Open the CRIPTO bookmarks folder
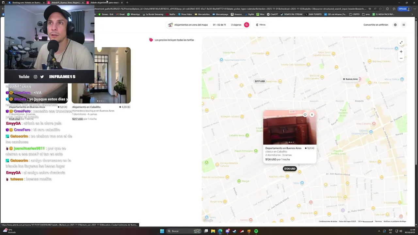This screenshot has height=235, width=418. [x=355, y=14]
